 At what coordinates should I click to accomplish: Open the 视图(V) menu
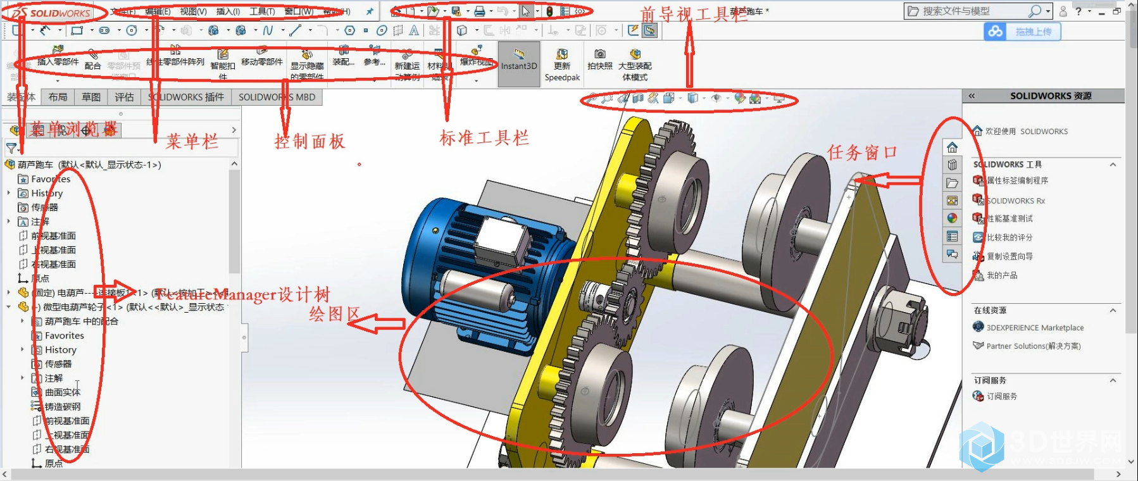[x=194, y=11]
